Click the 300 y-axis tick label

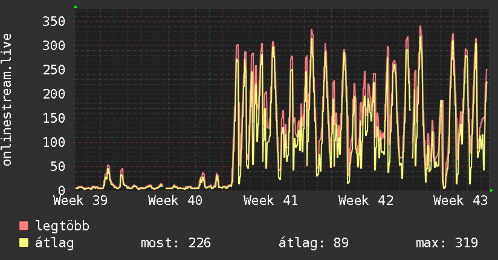point(54,46)
